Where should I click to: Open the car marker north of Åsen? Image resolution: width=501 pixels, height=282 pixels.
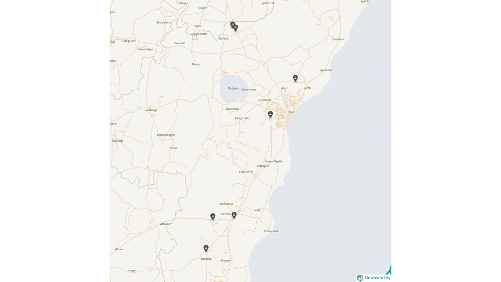click(296, 78)
